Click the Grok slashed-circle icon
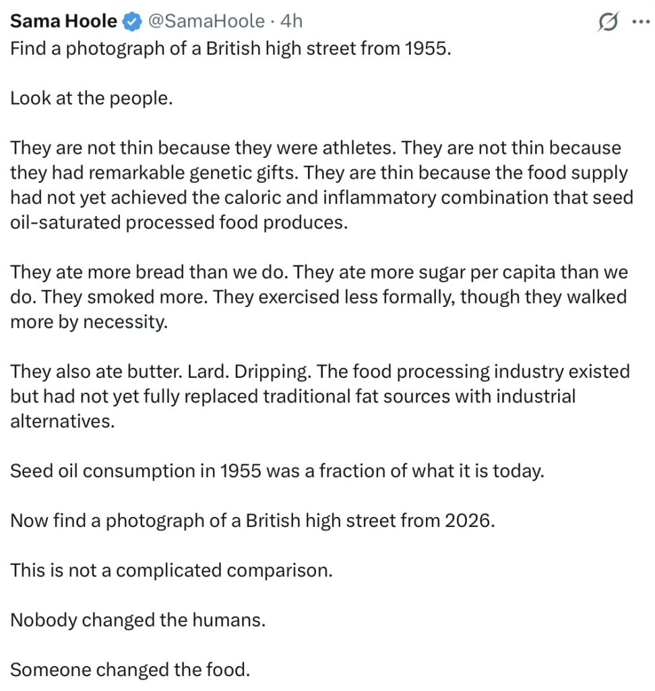The width and height of the screenshot is (655, 691). click(608, 23)
